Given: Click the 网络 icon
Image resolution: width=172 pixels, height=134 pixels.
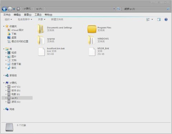Looking at the screenshot, I should tap(7, 109).
